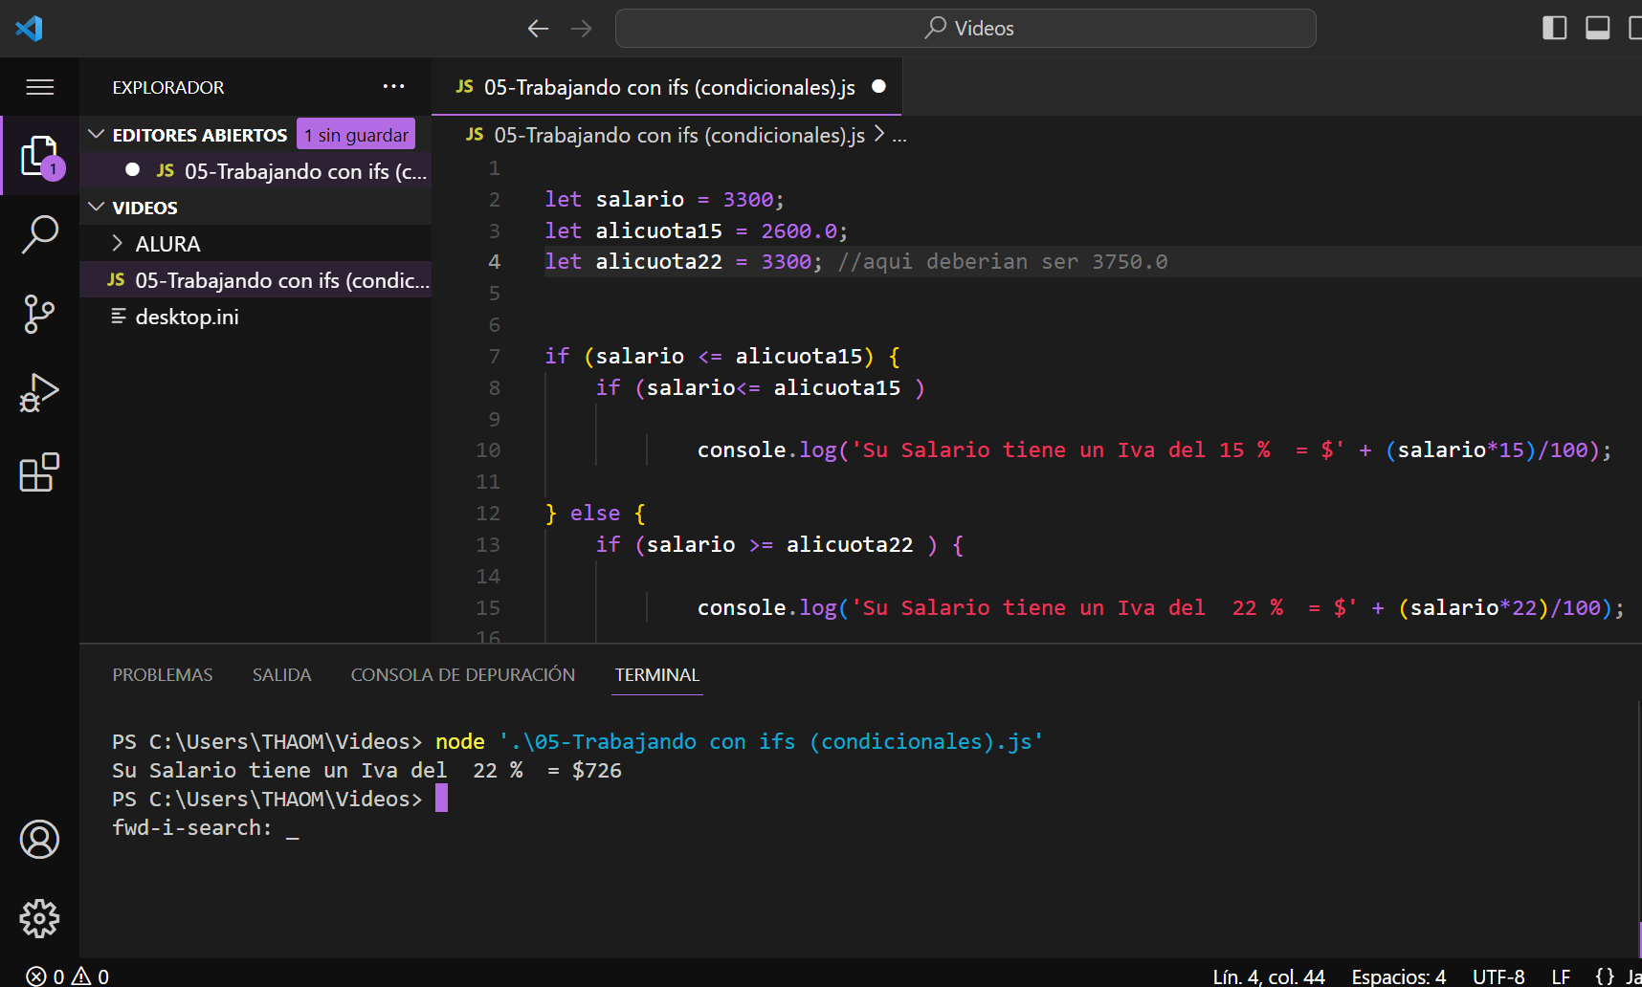
Task: Open the hamburger application menu
Action: 39,88
